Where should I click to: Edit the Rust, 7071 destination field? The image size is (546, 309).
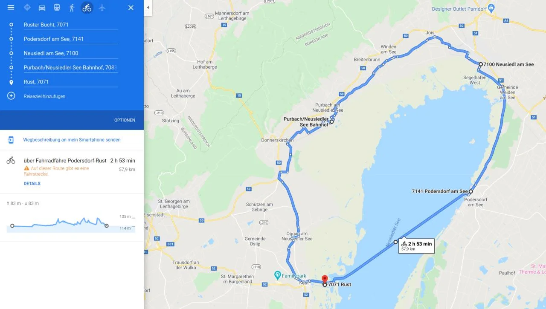(70, 82)
